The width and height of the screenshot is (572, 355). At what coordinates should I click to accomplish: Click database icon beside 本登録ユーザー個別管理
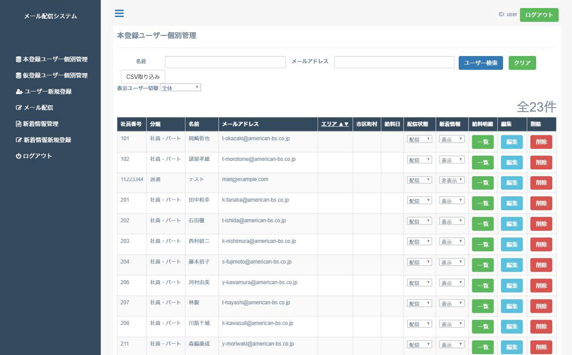click(x=18, y=59)
